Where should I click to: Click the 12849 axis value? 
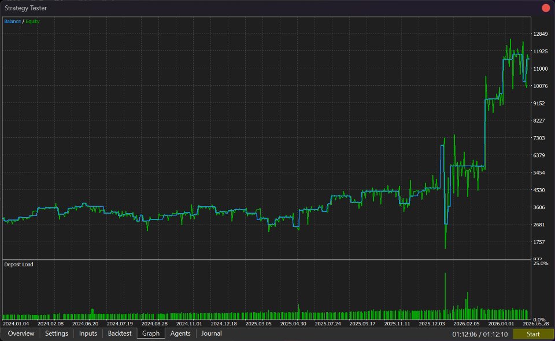540,34
